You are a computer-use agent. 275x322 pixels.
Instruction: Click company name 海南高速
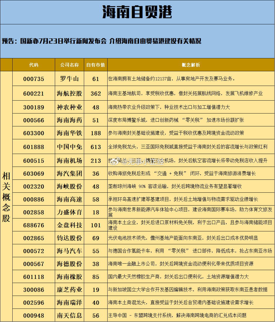(69, 199)
